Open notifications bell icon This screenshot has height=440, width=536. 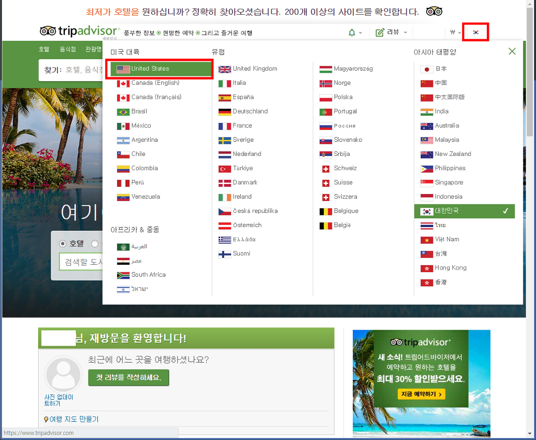[352, 33]
